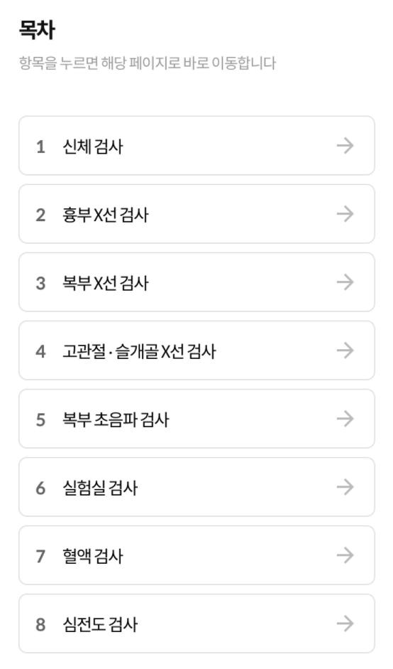Image resolution: width=393 pixels, height=669 pixels.
Task: Click the arrow icon beside 실험실 검사
Action: pyautogui.click(x=345, y=487)
